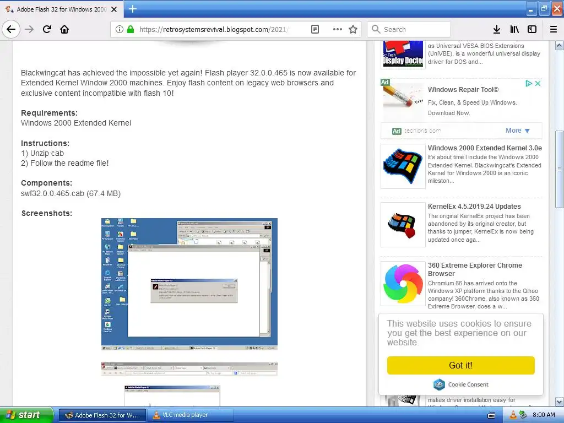Click the keyboard icon in system tray
564x423 pixels.
point(491,415)
